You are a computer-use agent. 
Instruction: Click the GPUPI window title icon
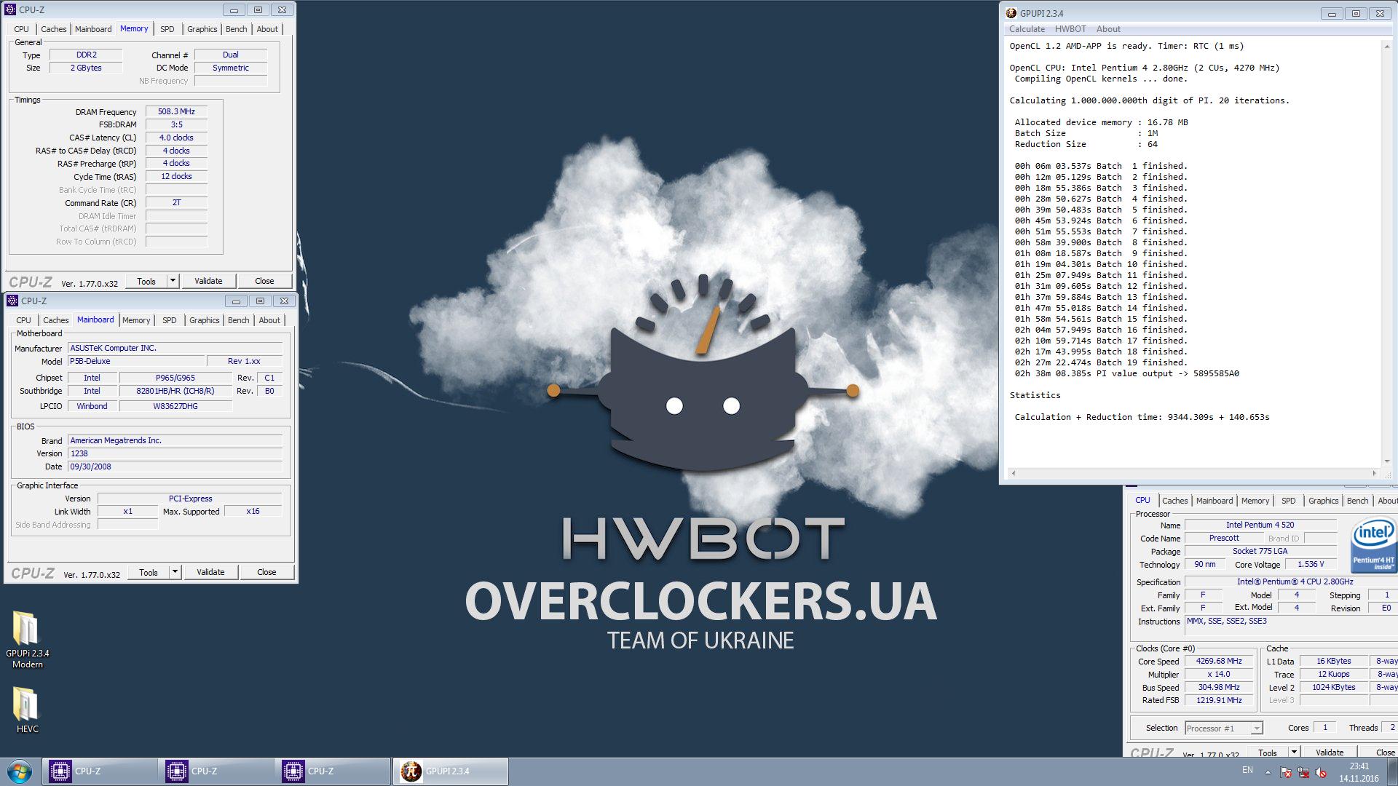coord(1011,13)
